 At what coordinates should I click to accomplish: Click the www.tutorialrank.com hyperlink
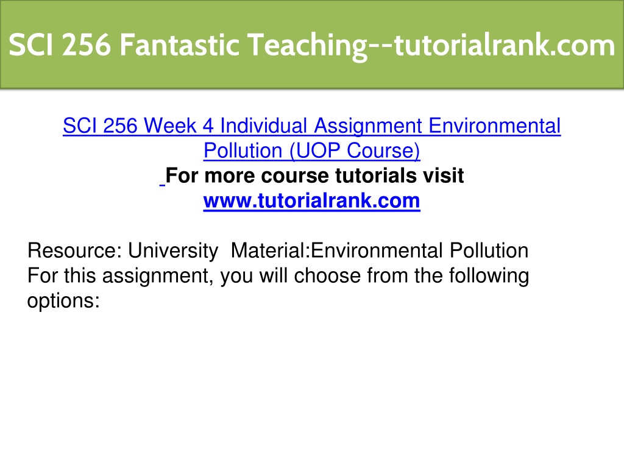tap(311, 200)
